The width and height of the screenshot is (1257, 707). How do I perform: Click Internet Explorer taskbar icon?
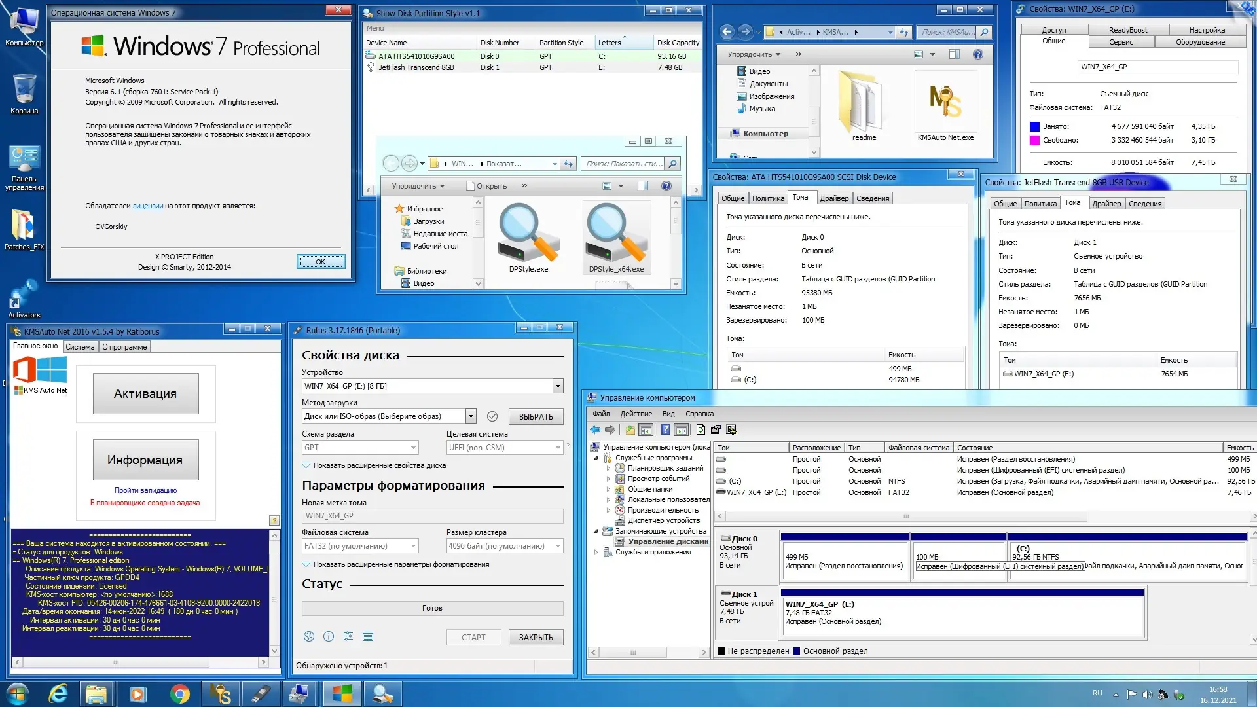point(58,694)
